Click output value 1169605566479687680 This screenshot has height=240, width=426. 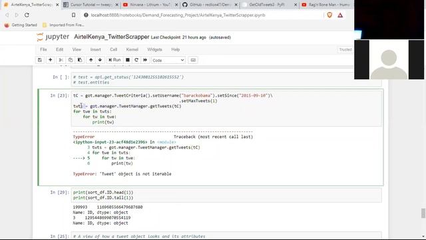click(120, 207)
